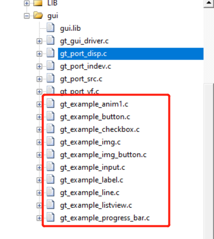The image size is (214, 239).
Task: Click the gt_port_disp.c file icon
Action: point(51,53)
